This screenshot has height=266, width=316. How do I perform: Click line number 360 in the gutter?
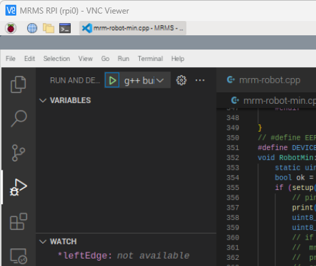(233, 237)
